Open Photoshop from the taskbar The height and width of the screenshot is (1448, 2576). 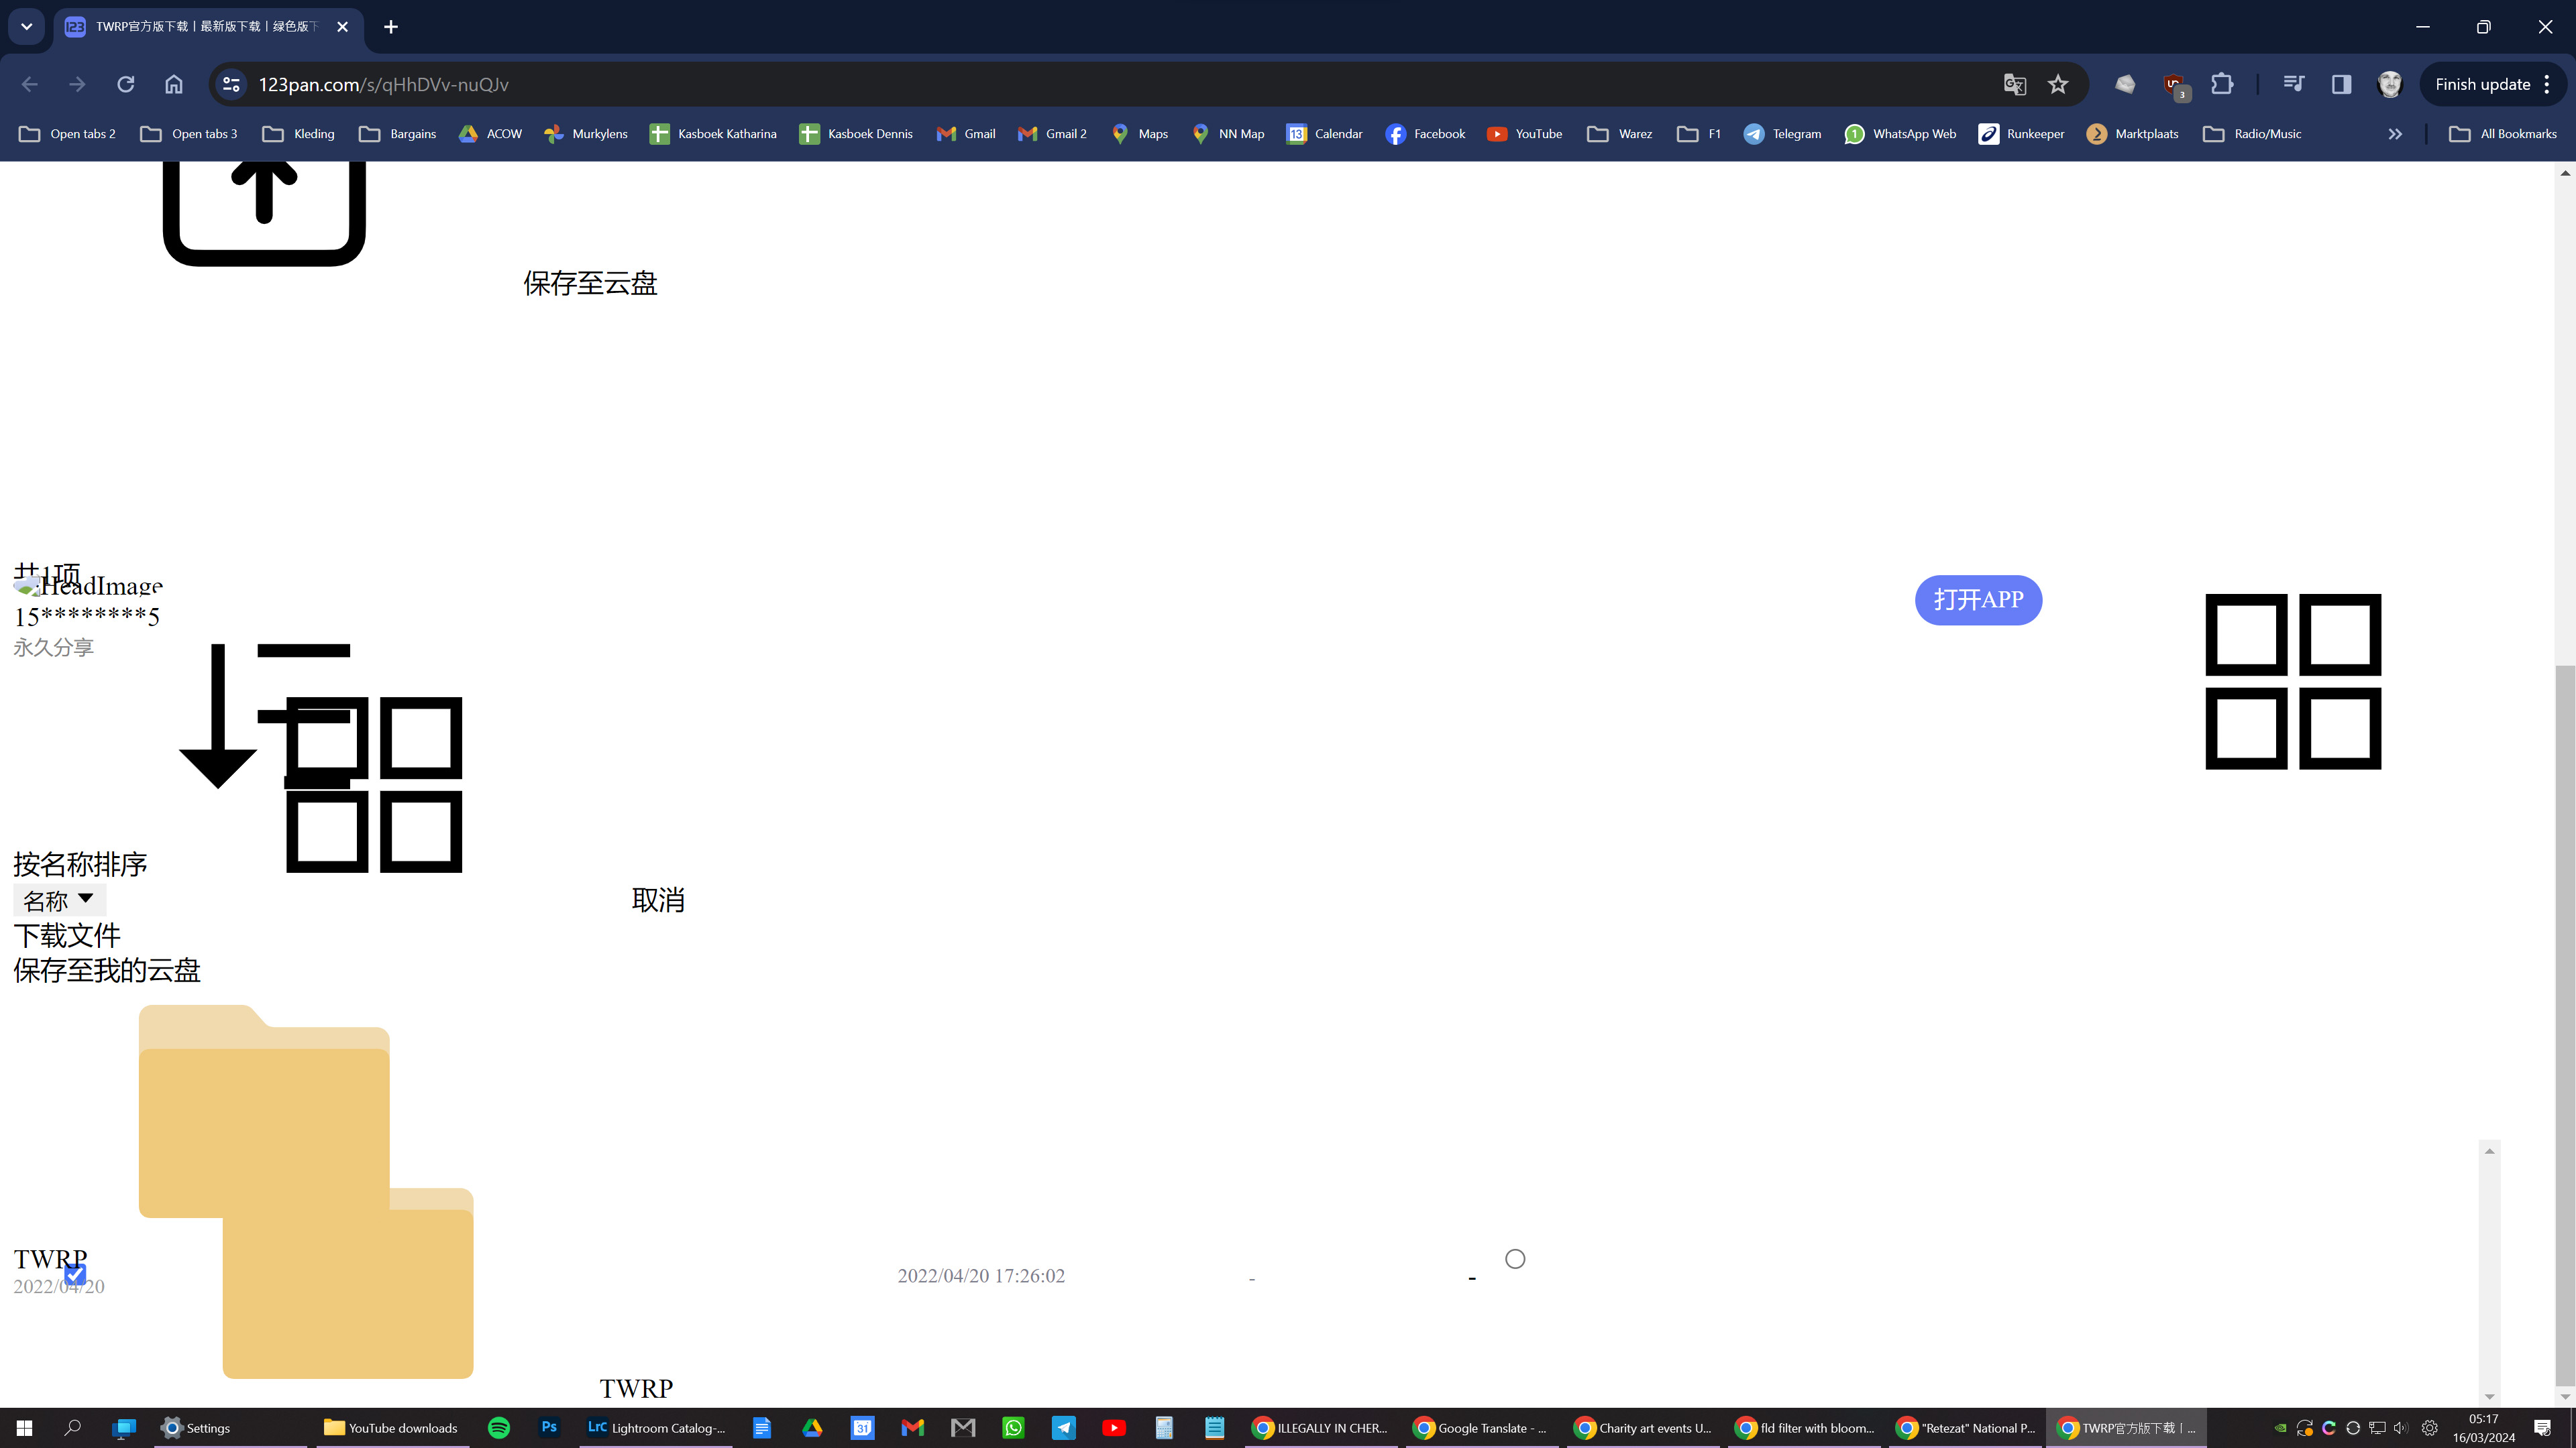pos(548,1428)
